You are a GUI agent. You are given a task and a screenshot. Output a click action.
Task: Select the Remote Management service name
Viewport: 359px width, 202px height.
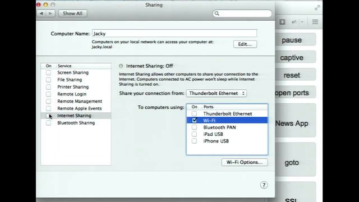[80, 101]
